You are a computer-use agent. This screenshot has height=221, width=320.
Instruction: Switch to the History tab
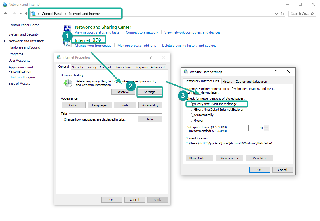(227, 82)
